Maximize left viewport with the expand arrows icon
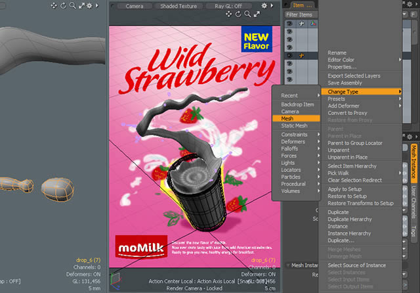The image size is (420, 293). 81,5
